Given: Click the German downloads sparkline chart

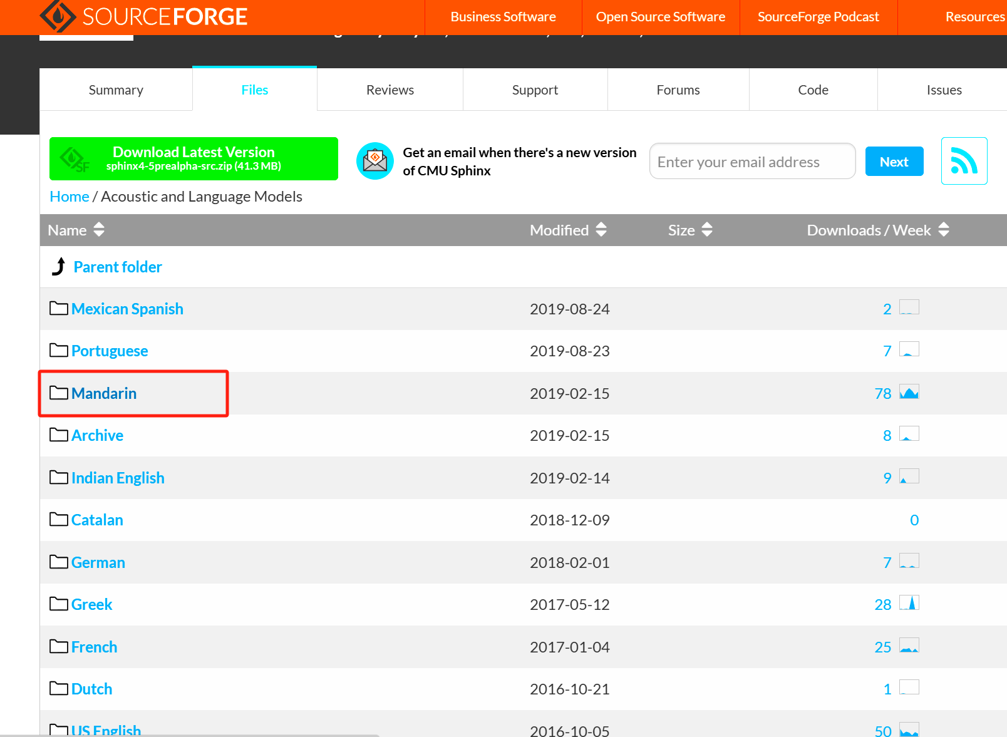Looking at the screenshot, I should tap(909, 561).
